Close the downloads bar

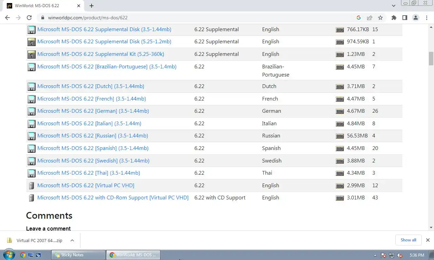428,240
